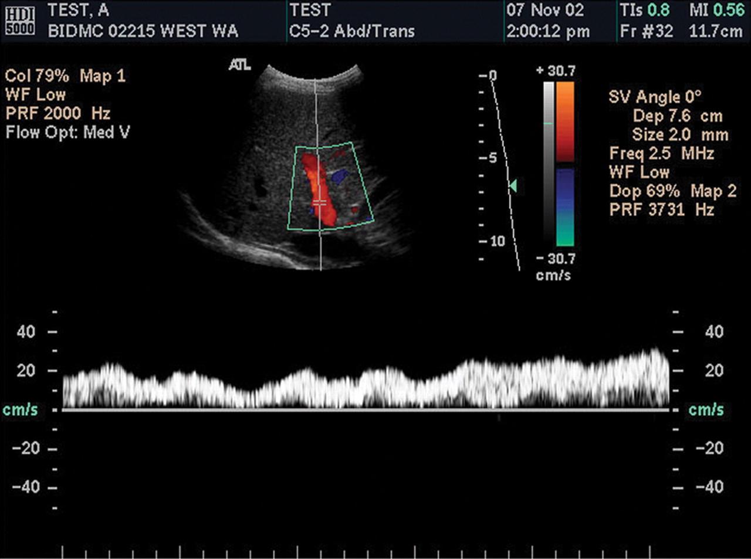This screenshot has height=559, width=751.
Task: Click the TIs 0.8 thermal index
Action: tap(645, 11)
